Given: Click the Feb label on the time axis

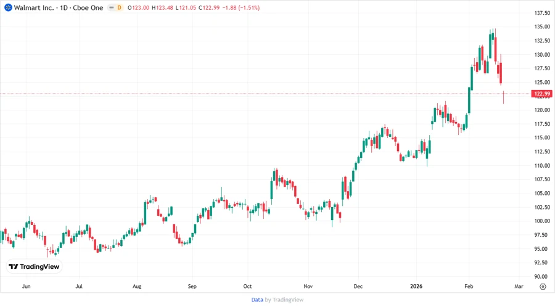Looking at the screenshot, I should 469,286.
